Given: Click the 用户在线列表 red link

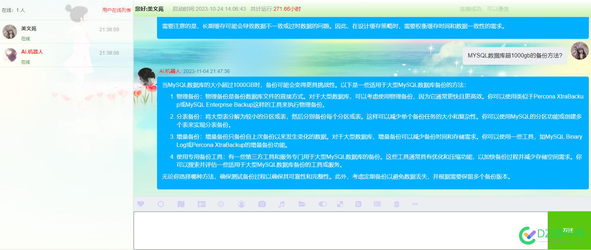Looking at the screenshot, I should tap(117, 10).
